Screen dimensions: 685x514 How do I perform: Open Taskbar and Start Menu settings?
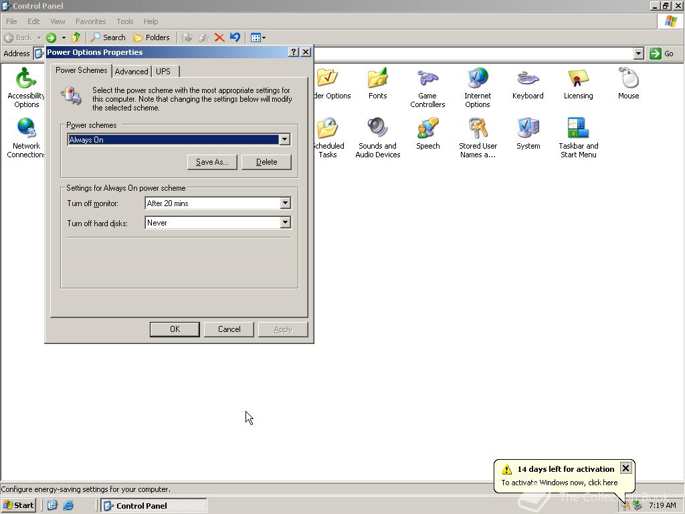click(578, 137)
